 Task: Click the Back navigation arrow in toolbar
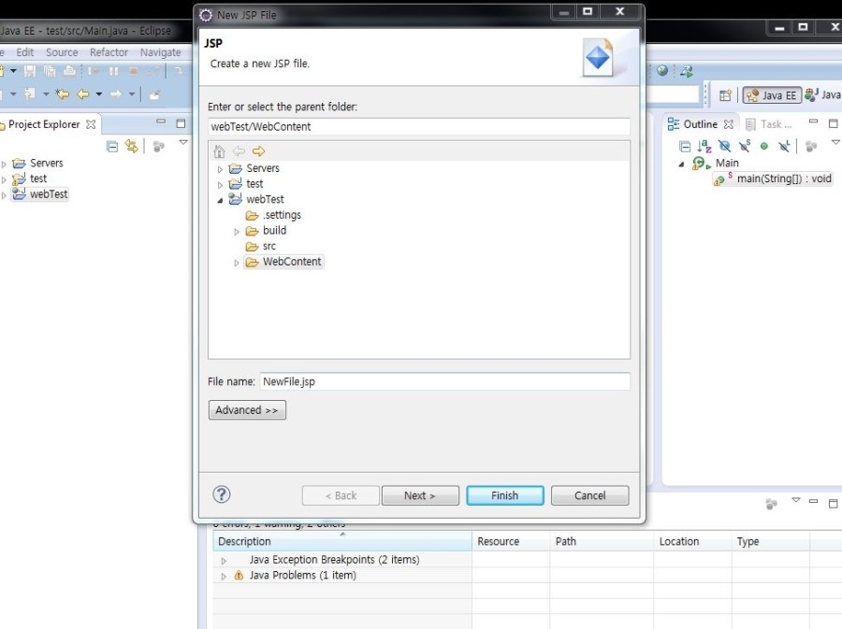(82, 94)
